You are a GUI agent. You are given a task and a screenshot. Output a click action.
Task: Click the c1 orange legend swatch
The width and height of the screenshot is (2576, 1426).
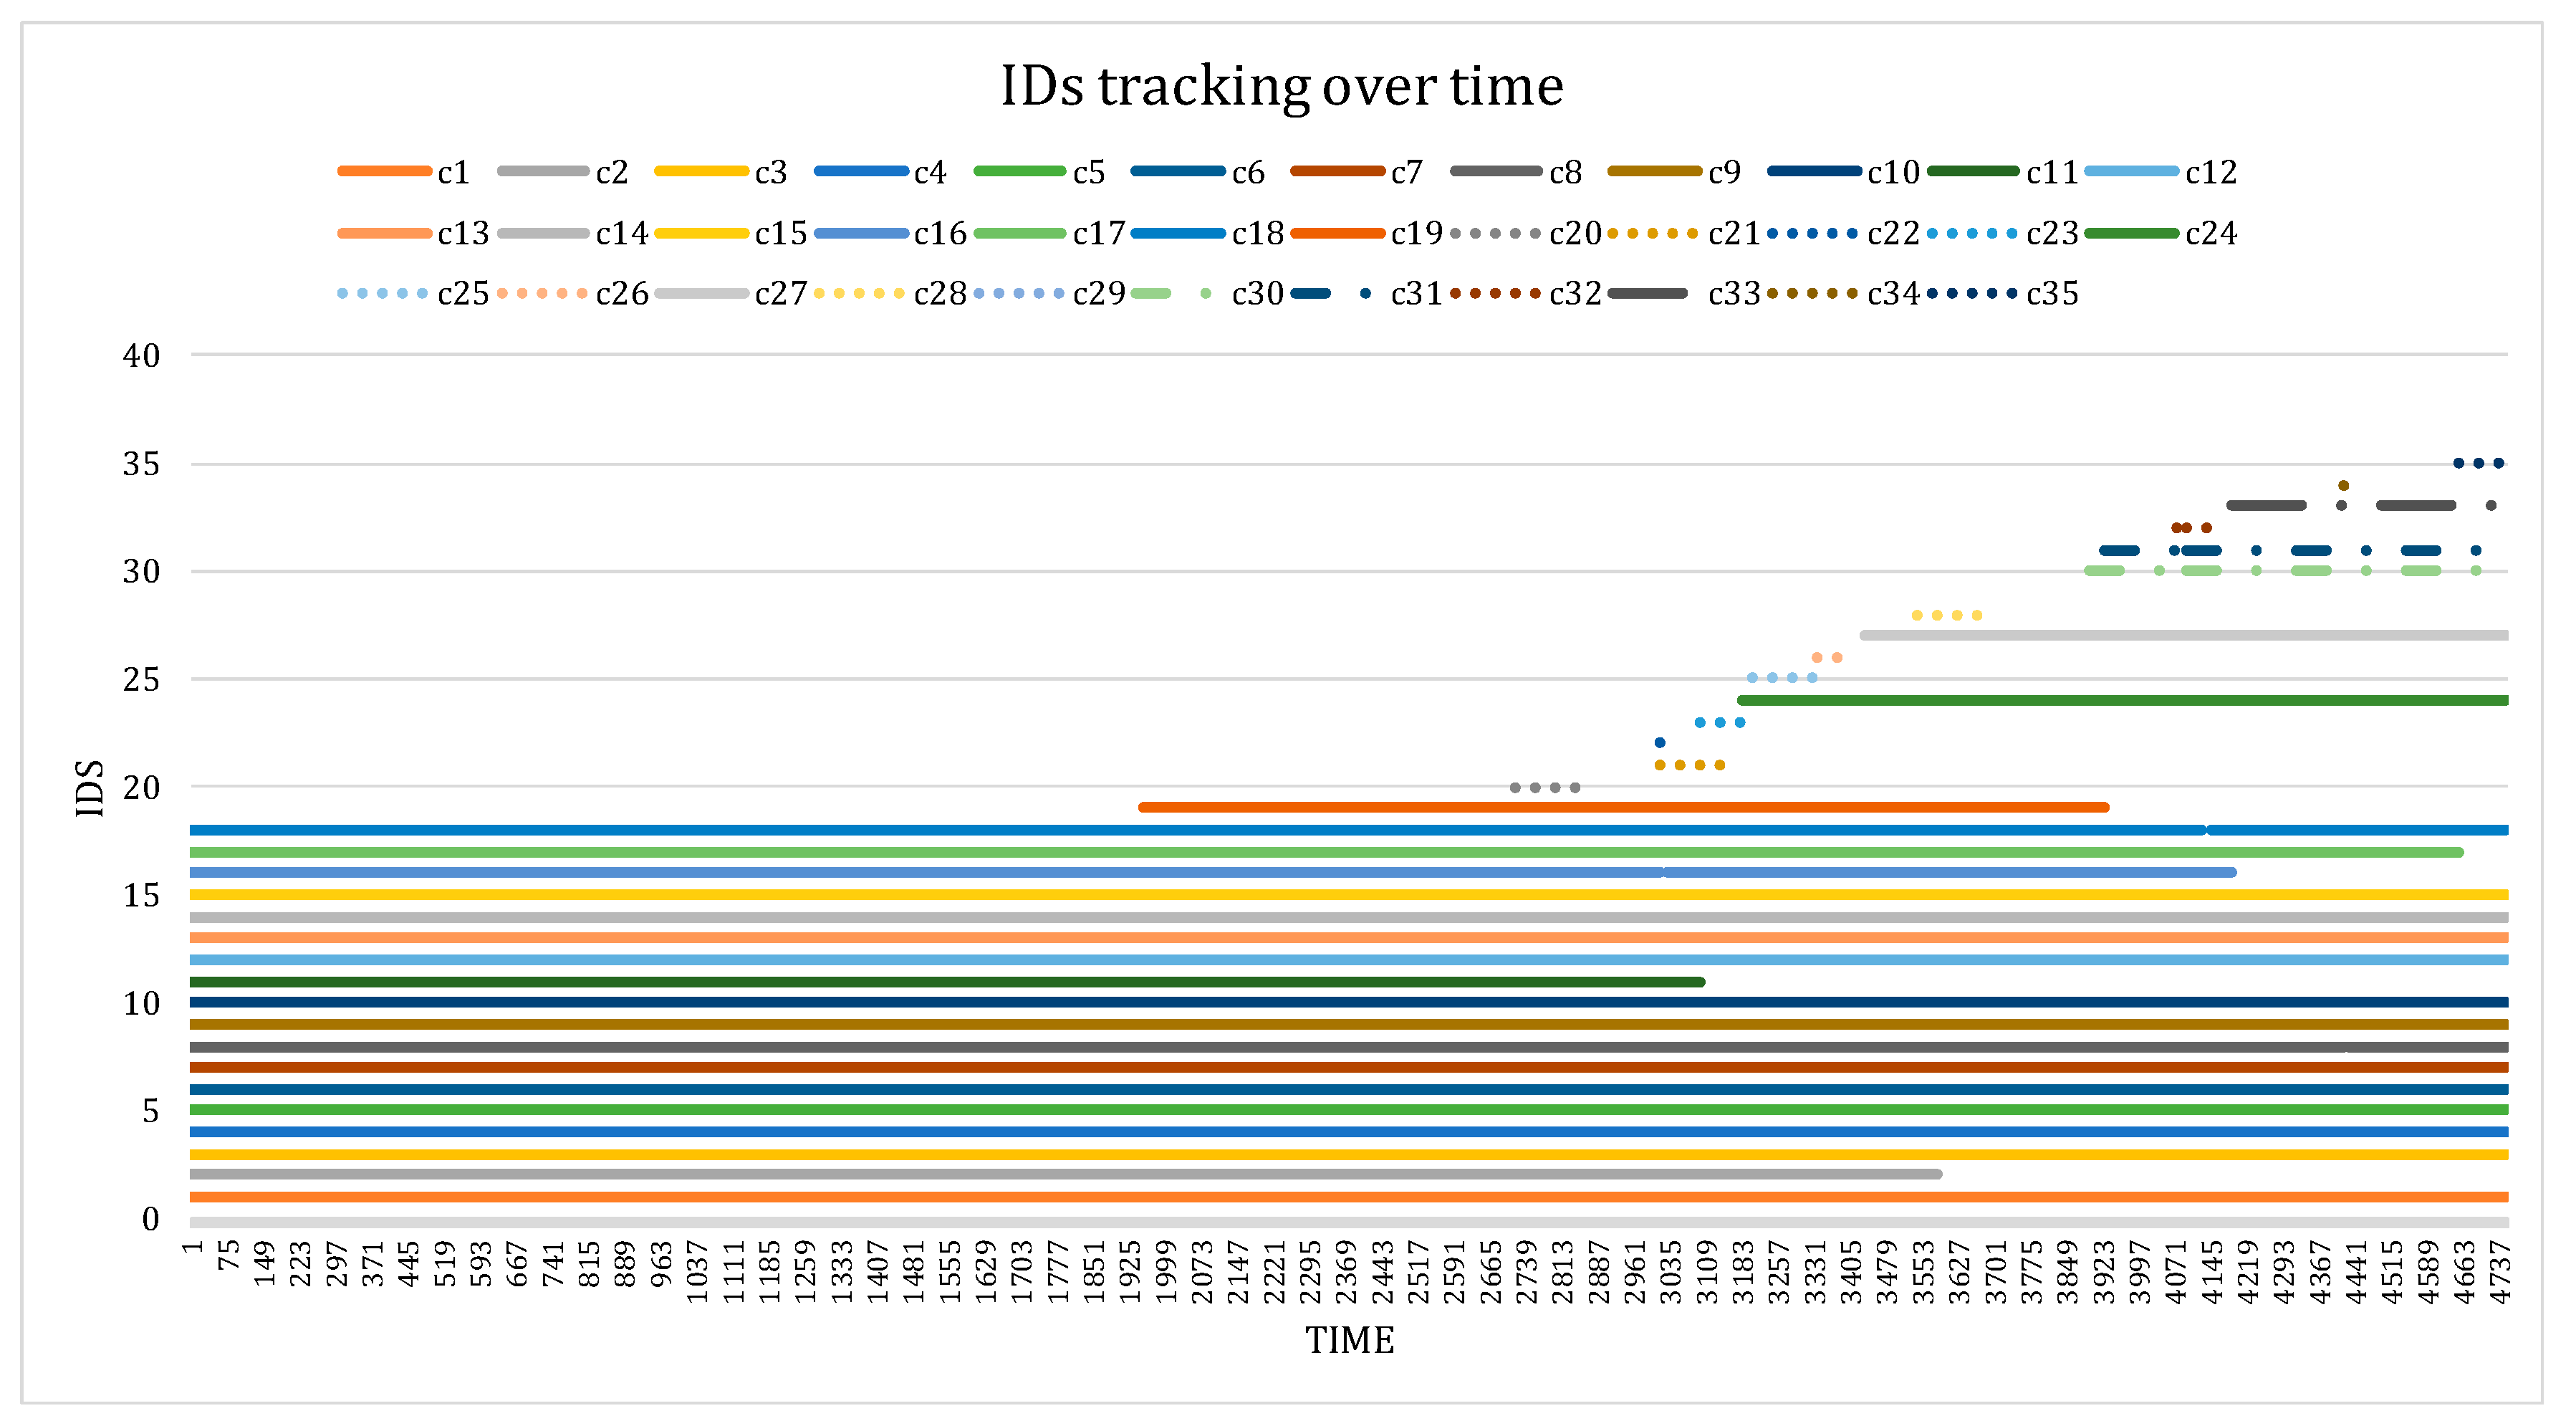[384, 172]
